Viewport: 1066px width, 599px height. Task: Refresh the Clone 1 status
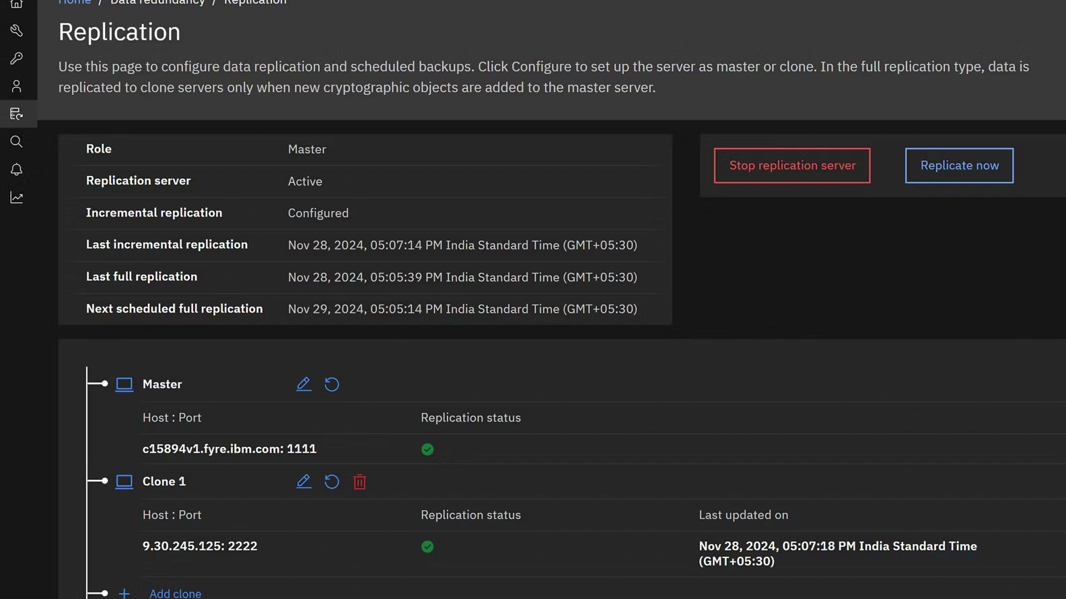332,481
